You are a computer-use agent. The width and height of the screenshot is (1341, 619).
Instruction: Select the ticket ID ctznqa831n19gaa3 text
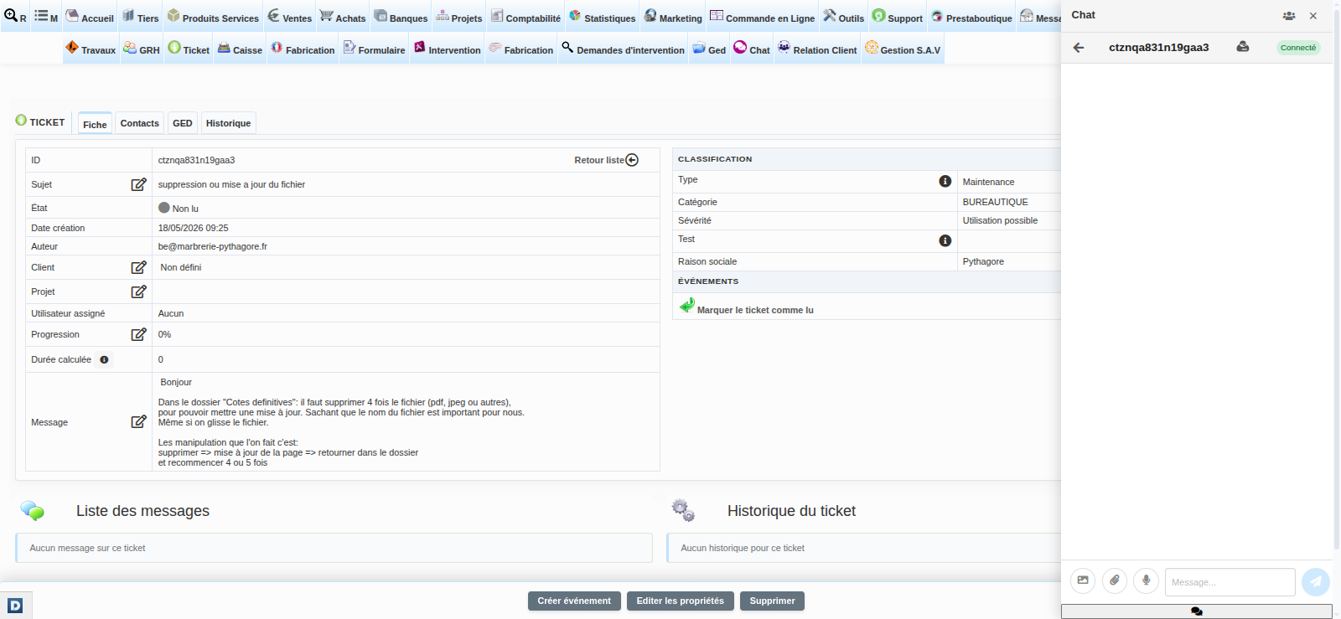coord(196,160)
